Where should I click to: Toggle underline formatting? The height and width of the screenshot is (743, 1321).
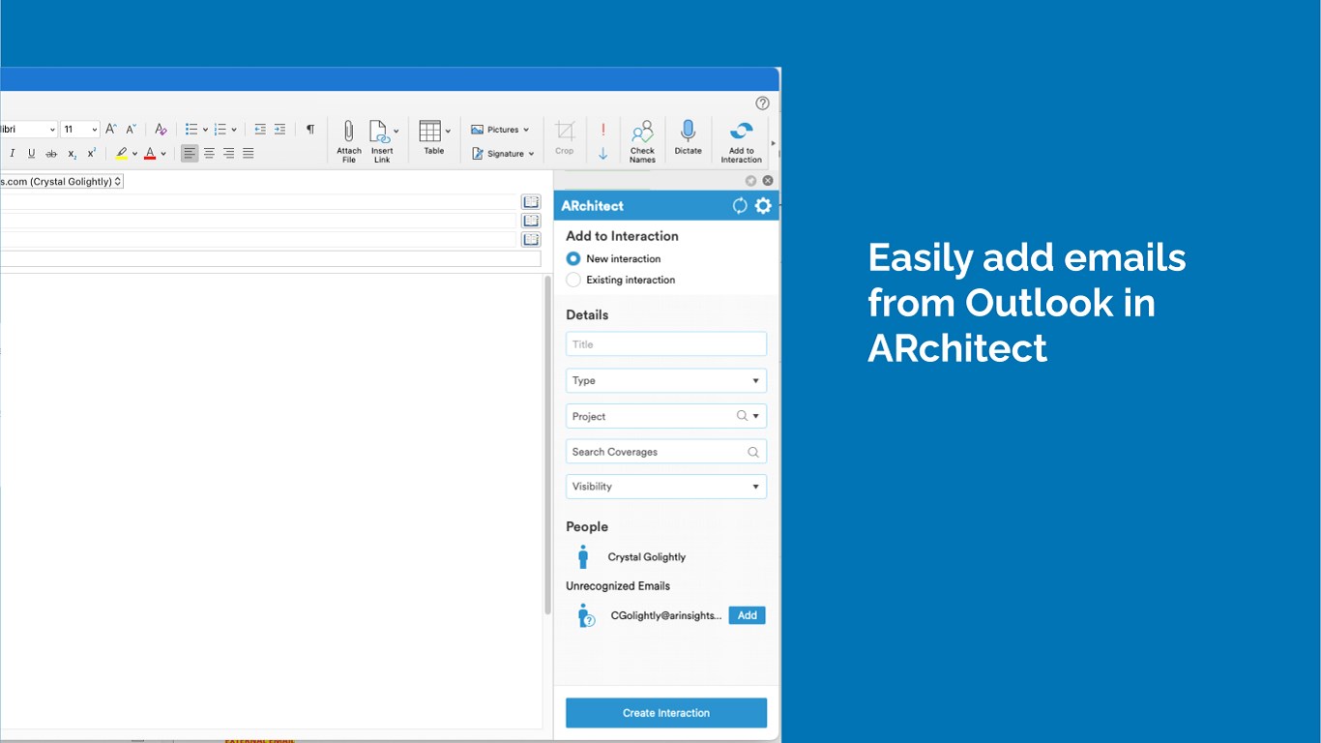click(31, 153)
